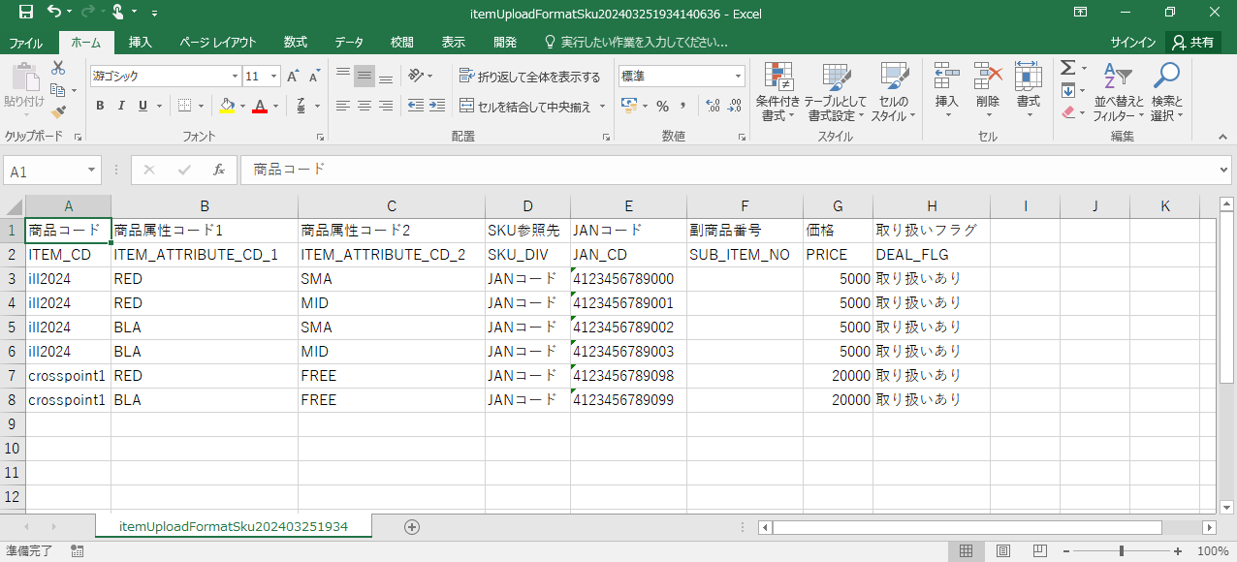Click the Insert Function fx icon
This screenshot has height=562, width=1237.
click(x=219, y=170)
